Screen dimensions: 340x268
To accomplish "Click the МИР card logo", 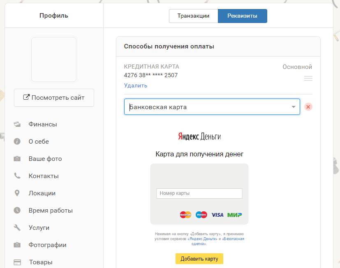I will coord(235,215).
